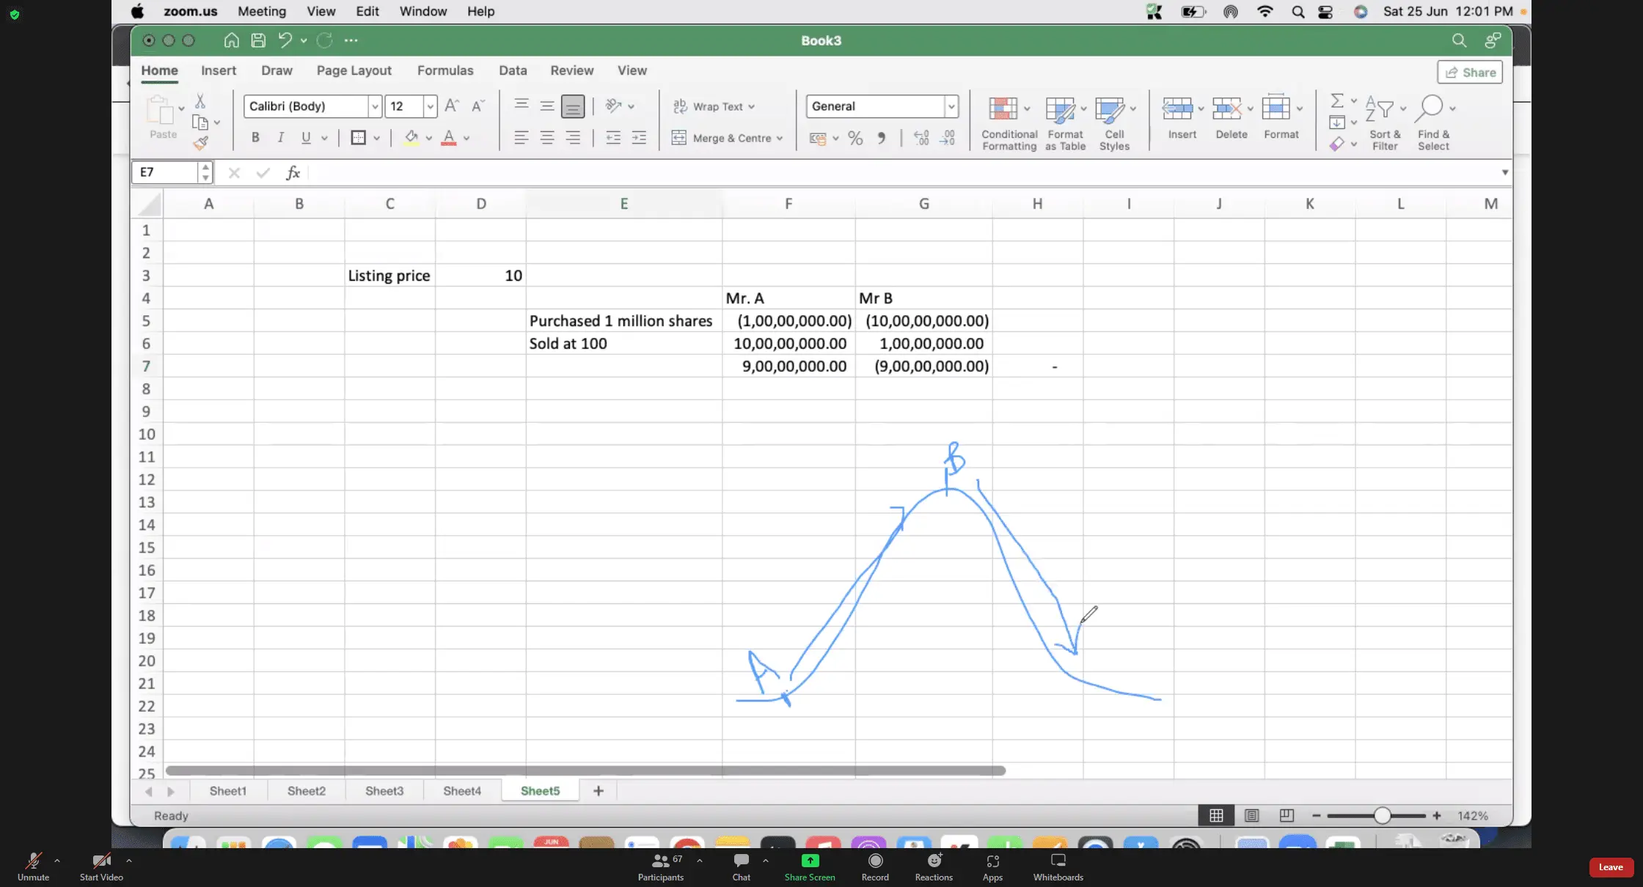Click the Percent Style icon

tap(855, 138)
